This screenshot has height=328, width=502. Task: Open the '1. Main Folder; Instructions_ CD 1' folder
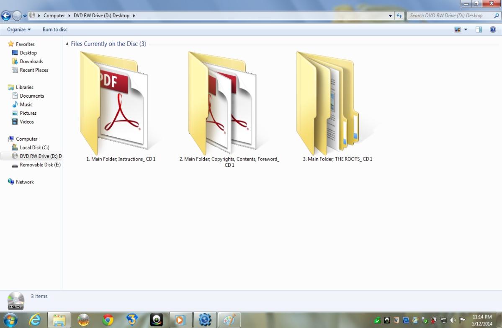[114, 103]
